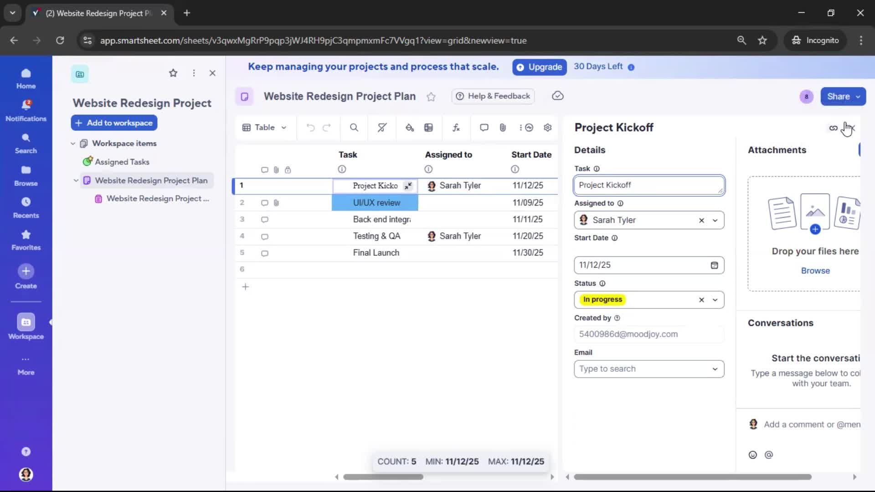Star the Website Redesign Project workspace

click(x=173, y=73)
